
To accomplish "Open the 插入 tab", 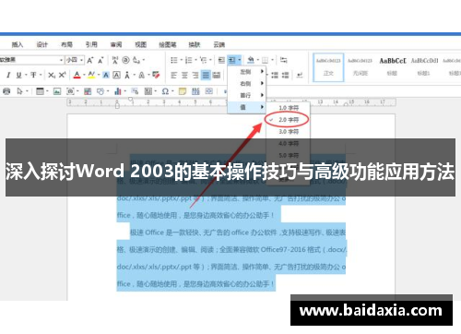I will [x=18, y=44].
